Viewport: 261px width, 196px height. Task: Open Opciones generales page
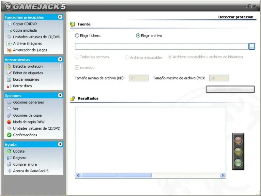(x=28, y=102)
